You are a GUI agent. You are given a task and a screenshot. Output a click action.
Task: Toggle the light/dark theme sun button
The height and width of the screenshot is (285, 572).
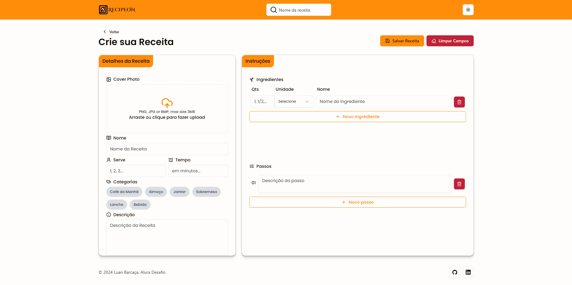[x=468, y=10]
